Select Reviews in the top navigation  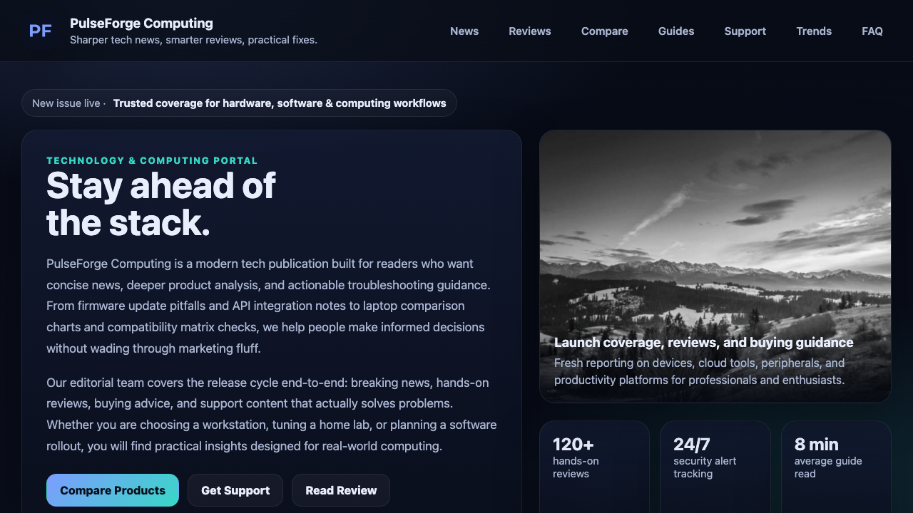point(530,31)
